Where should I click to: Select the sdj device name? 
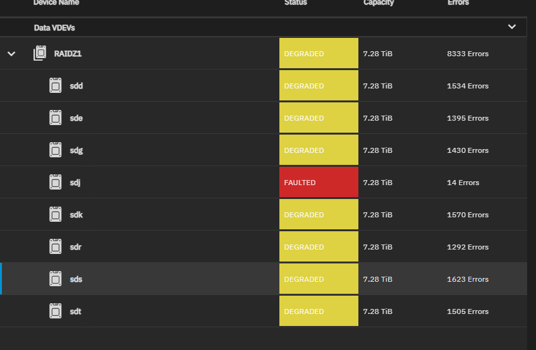pyautogui.click(x=75, y=183)
